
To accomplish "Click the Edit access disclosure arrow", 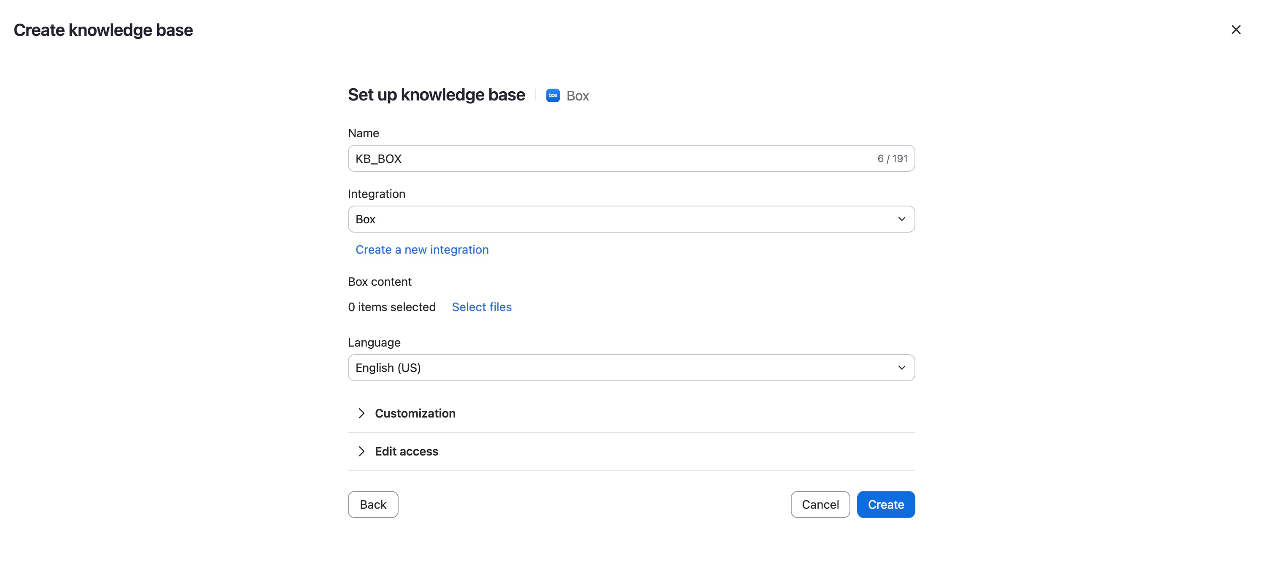I will point(362,451).
